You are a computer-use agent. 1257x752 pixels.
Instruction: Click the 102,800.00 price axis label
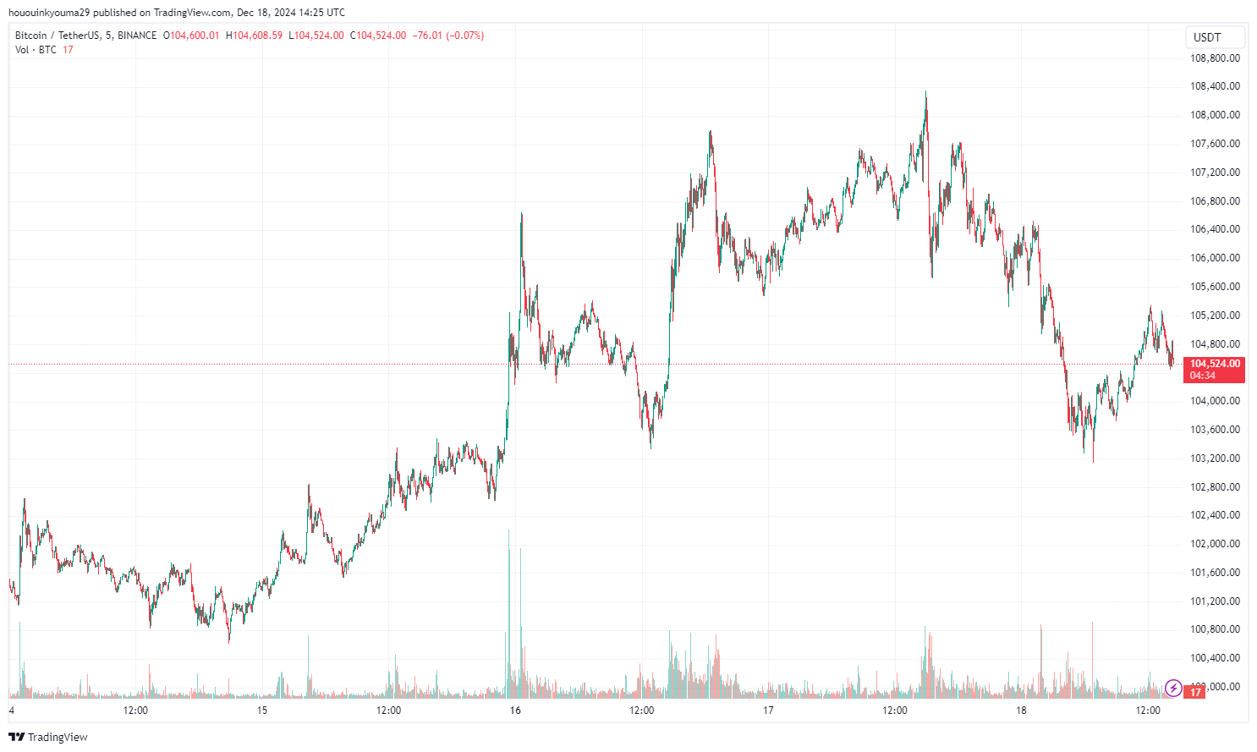tap(1215, 487)
